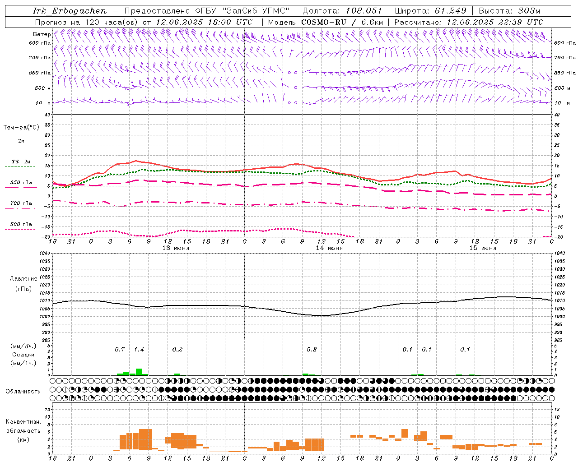
Task: Click left '10 м' wind row label
Action: [x=43, y=103]
